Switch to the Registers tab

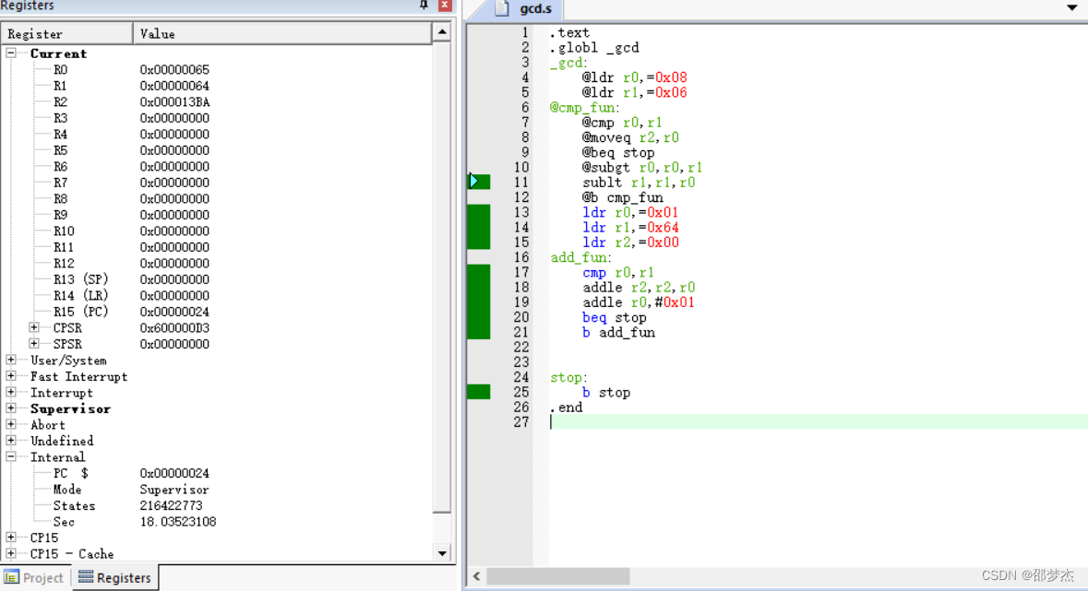click(x=114, y=577)
